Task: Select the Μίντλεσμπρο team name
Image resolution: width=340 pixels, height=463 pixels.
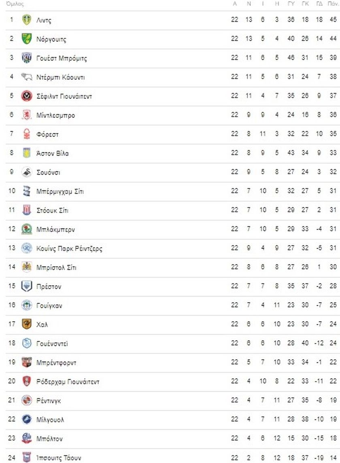Action: (x=55, y=115)
